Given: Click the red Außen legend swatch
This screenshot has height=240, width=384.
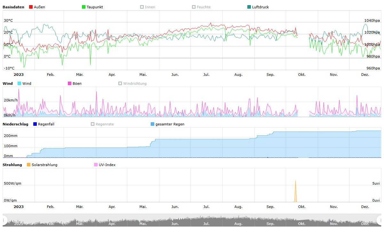Looking at the screenshot, I should [31, 7].
